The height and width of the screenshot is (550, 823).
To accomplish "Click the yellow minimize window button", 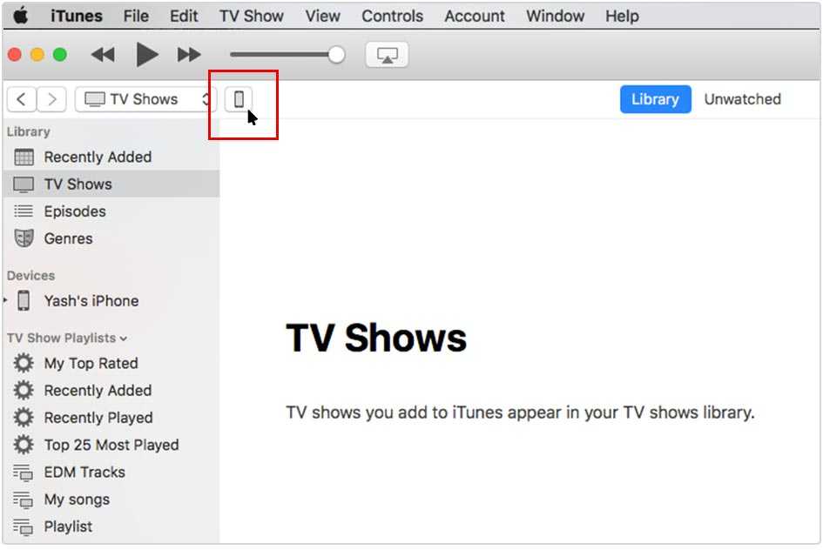I will point(37,55).
